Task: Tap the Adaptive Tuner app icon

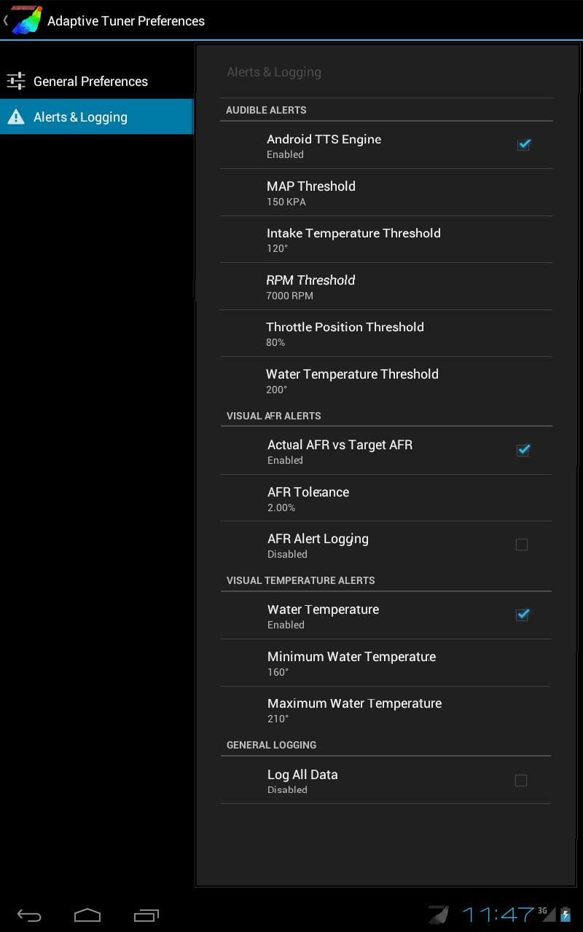Action: [x=26, y=20]
